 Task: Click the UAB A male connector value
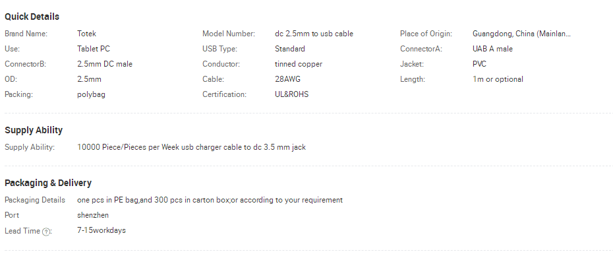492,49
